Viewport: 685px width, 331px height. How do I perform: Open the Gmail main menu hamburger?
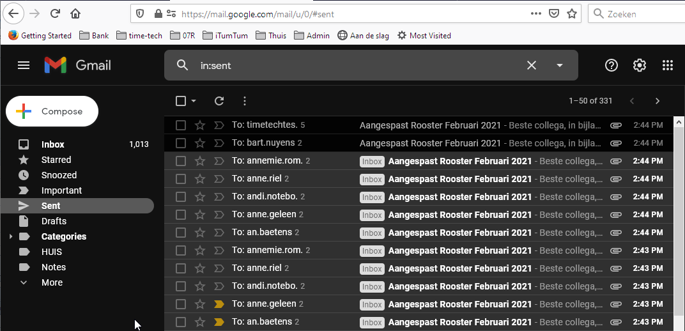(x=24, y=66)
